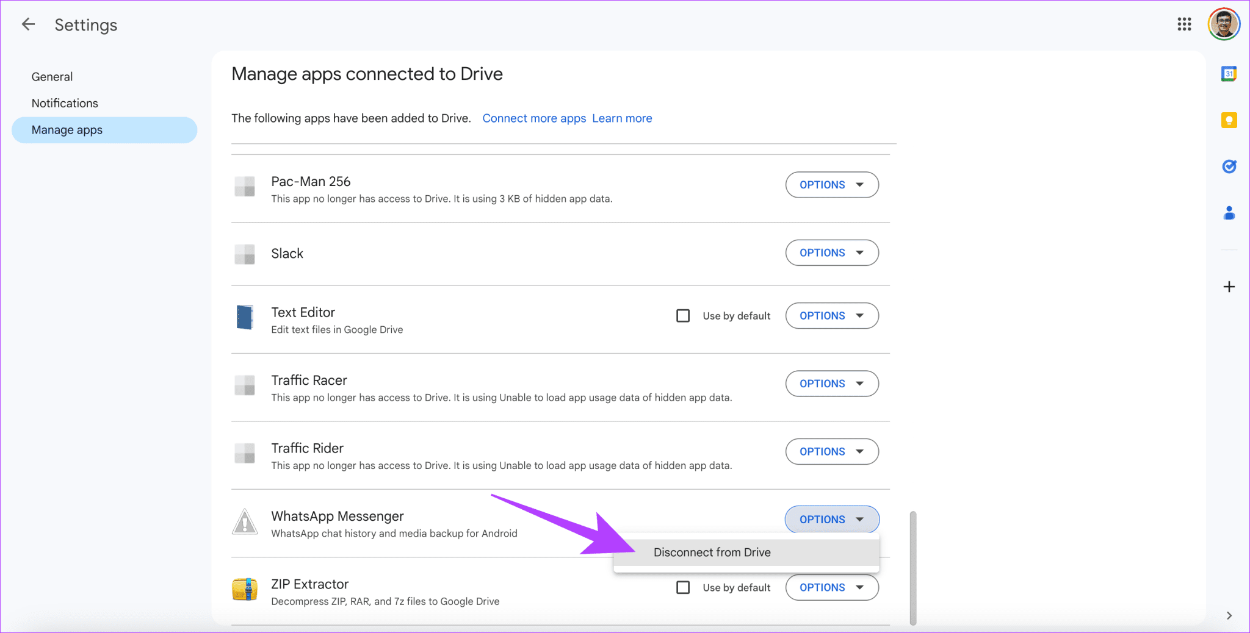The height and width of the screenshot is (633, 1250).
Task: Click 'Manage apps connected to Drive' heading
Action: [367, 74]
